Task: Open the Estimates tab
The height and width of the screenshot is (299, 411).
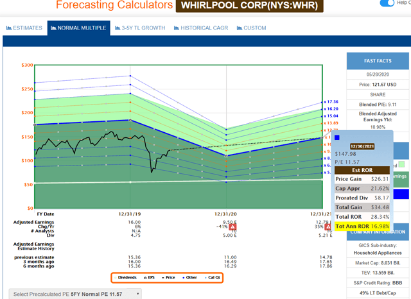Action: pyautogui.click(x=24, y=28)
